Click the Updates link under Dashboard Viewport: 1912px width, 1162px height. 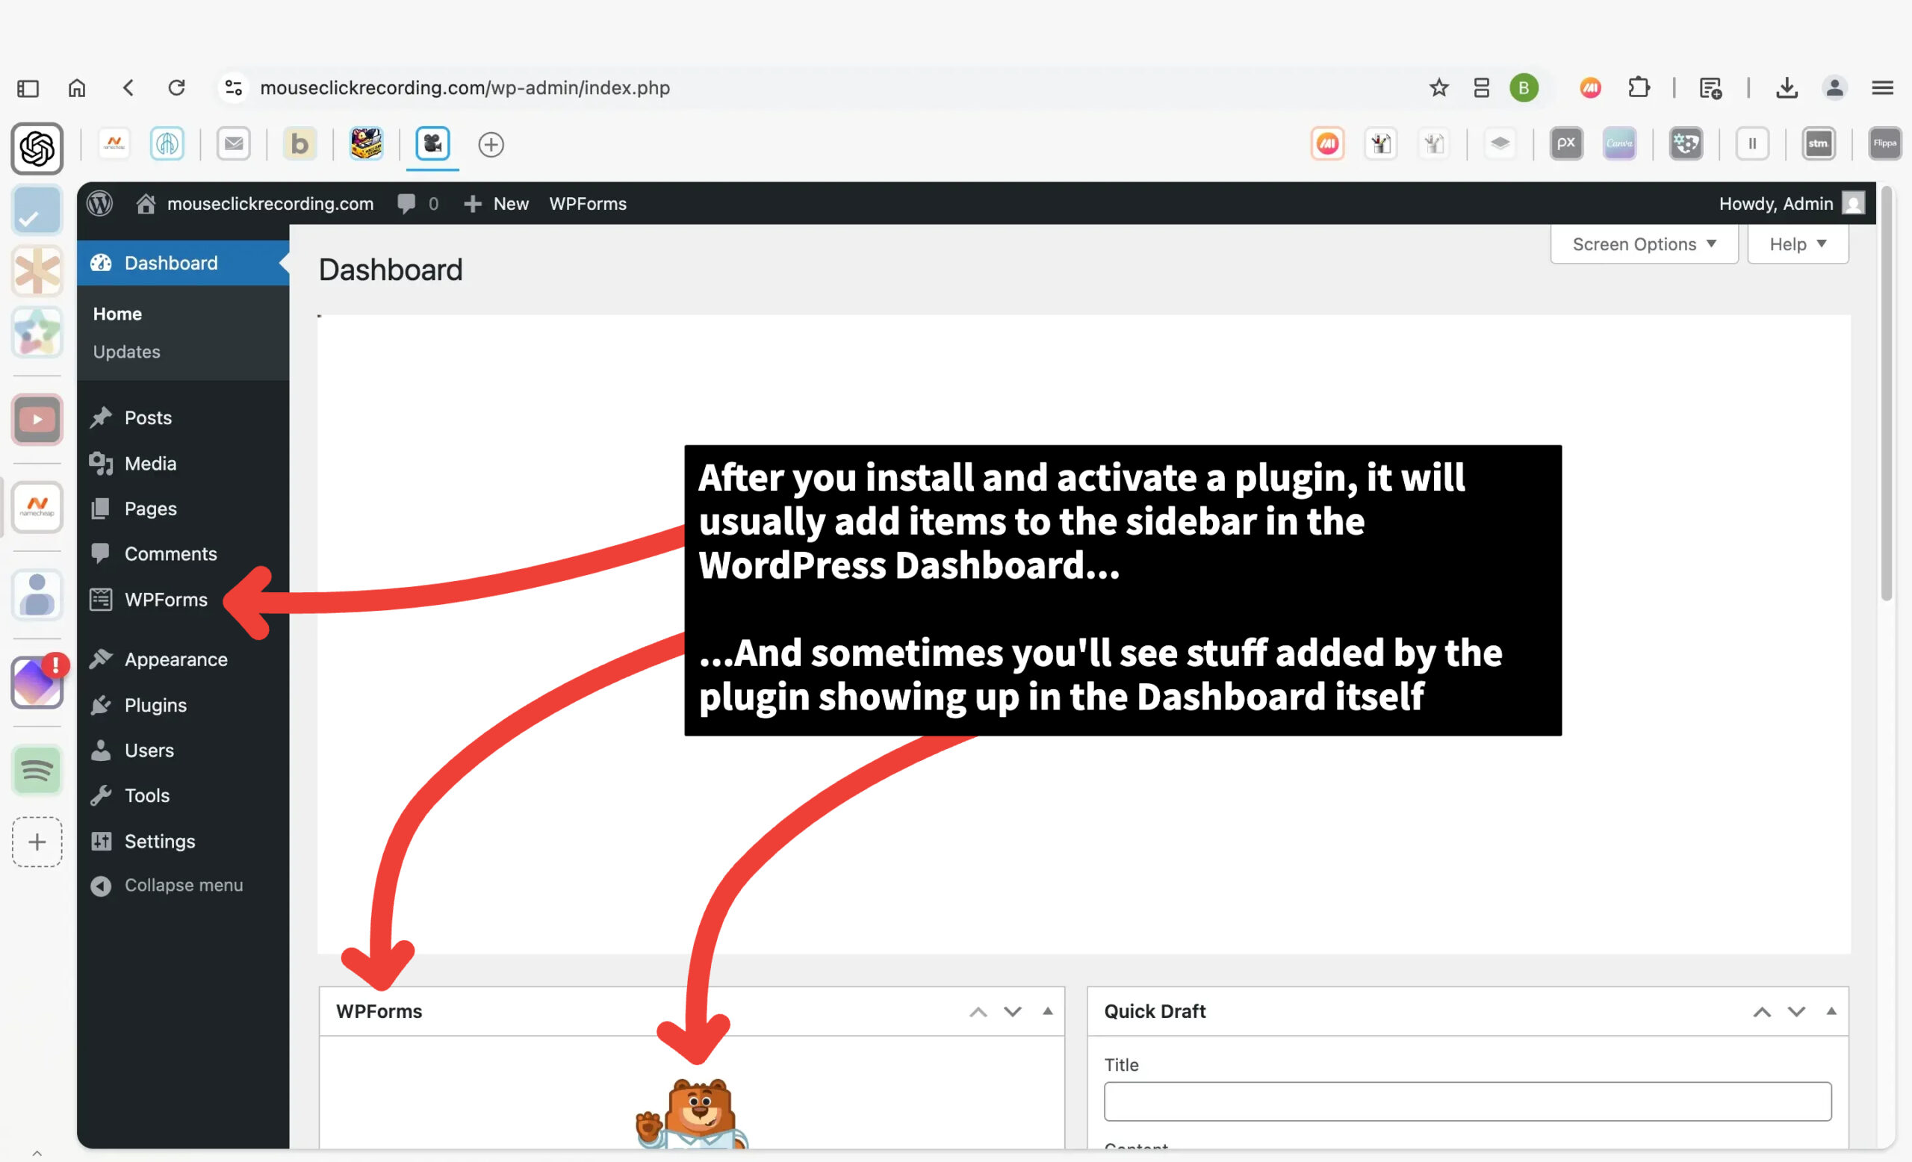click(126, 352)
